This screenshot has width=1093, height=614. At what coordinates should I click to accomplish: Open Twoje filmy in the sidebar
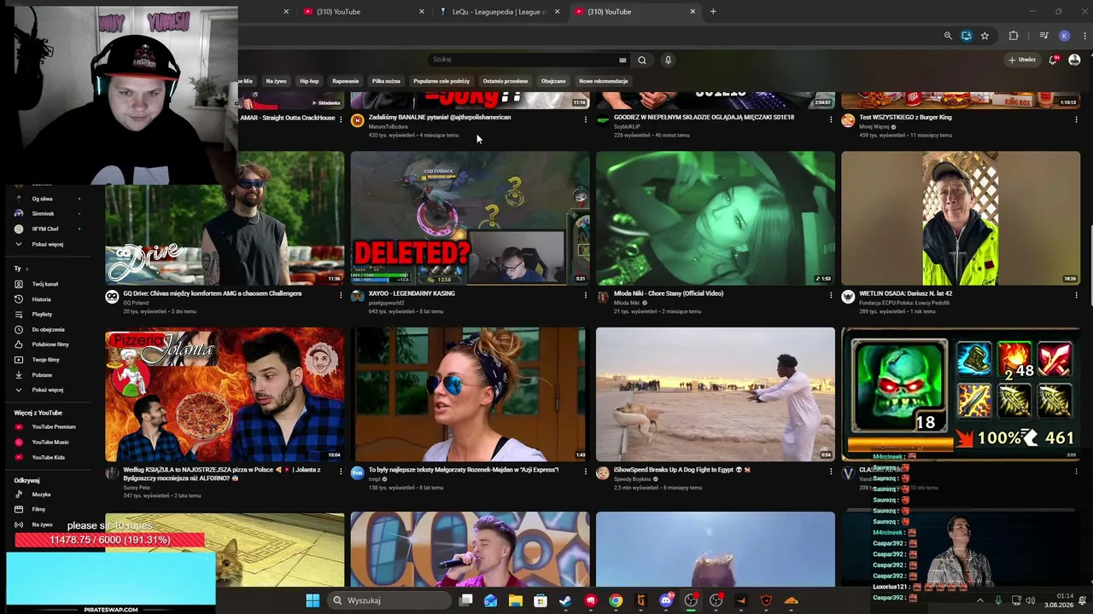(45, 360)
